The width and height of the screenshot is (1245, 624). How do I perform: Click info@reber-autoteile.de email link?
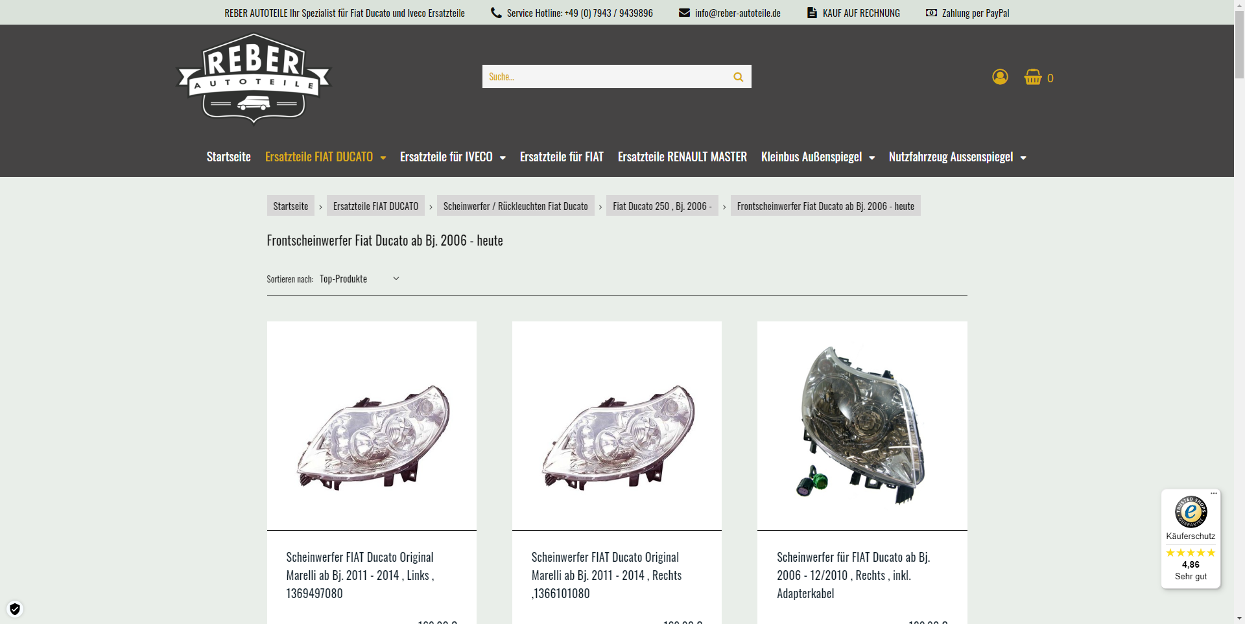(x=738, y=13)
